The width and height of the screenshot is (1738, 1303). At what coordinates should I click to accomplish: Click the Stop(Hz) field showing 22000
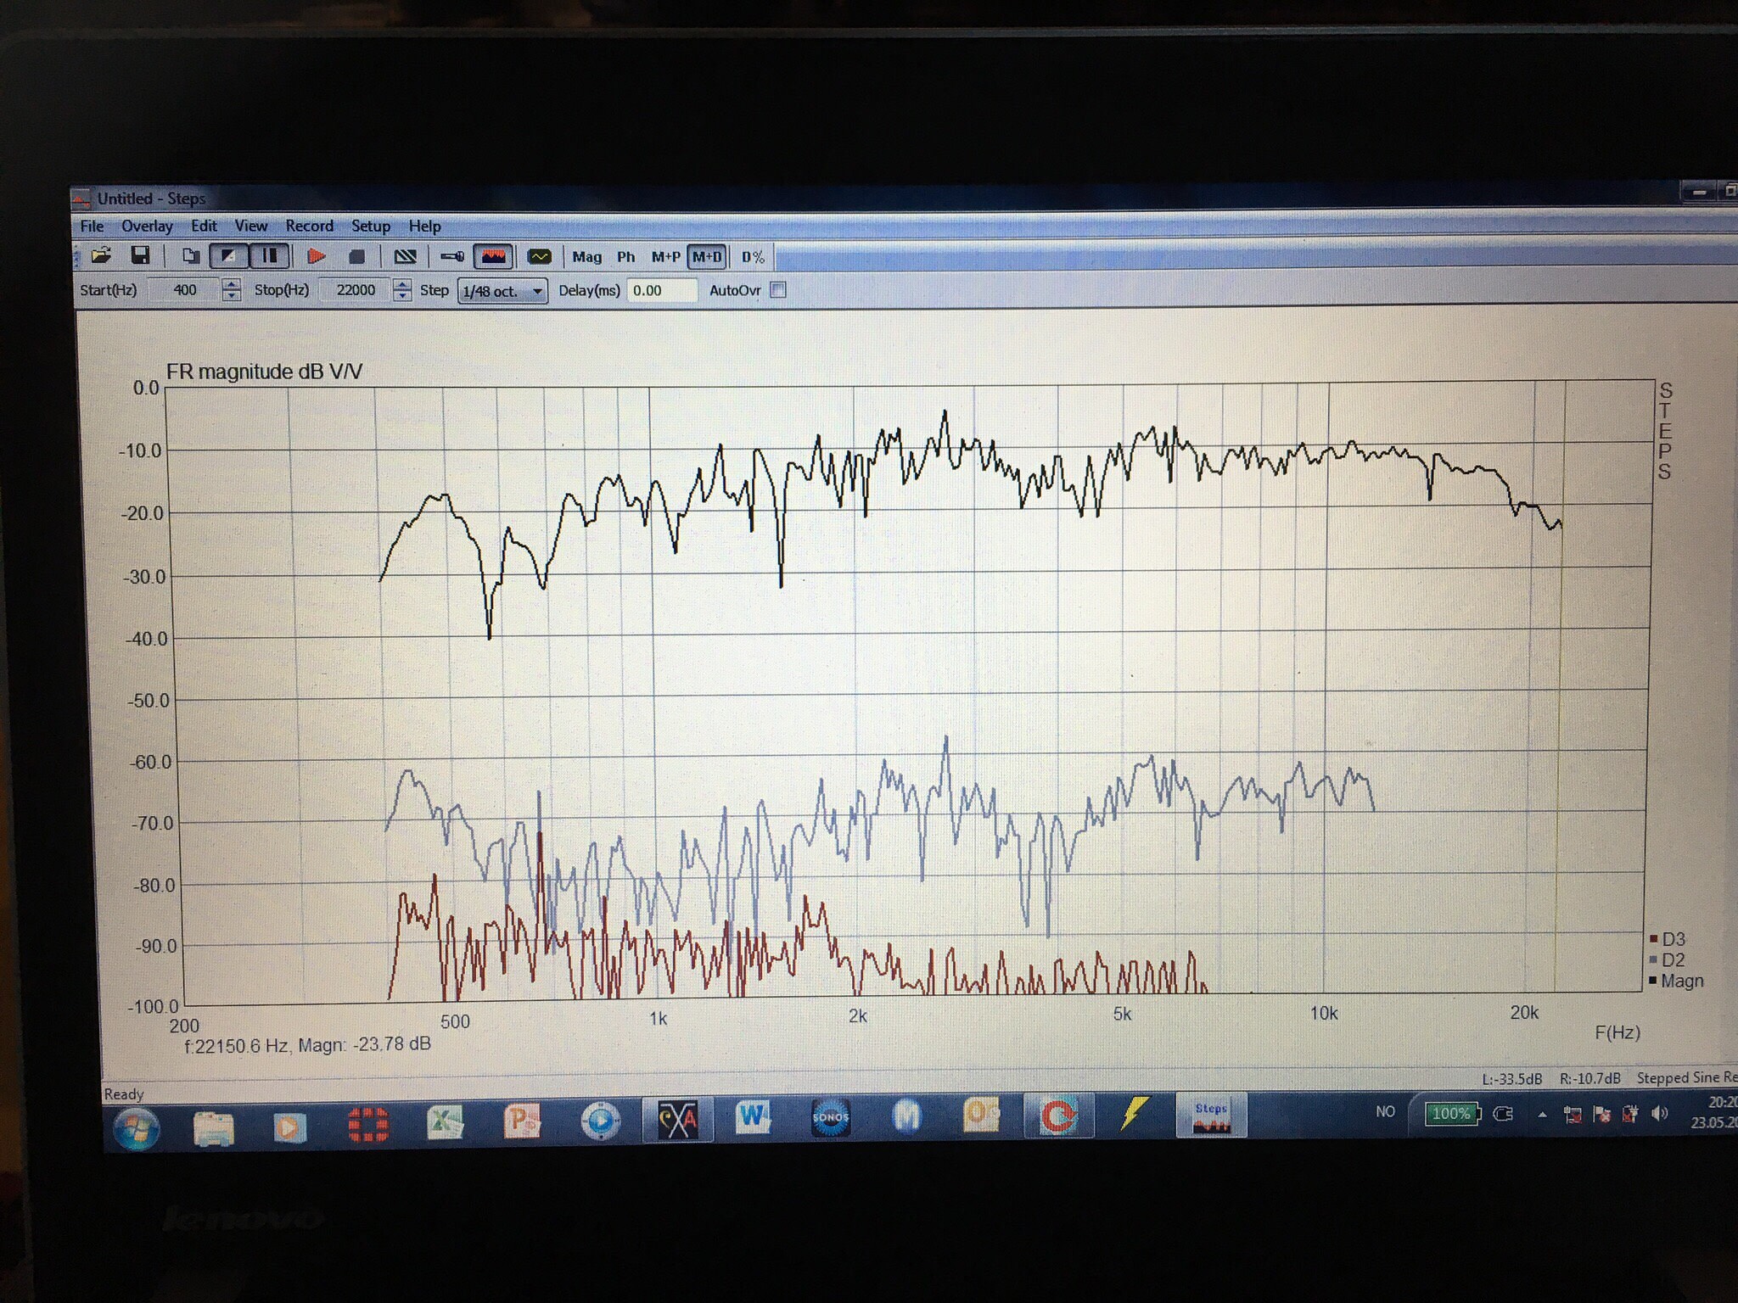(x=356, y=290)
